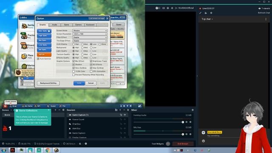The height and width of the screenshot is (153, 272).
Task: Add a new source with plus icon
Action: pyautogui.click(x=120, y=110)
